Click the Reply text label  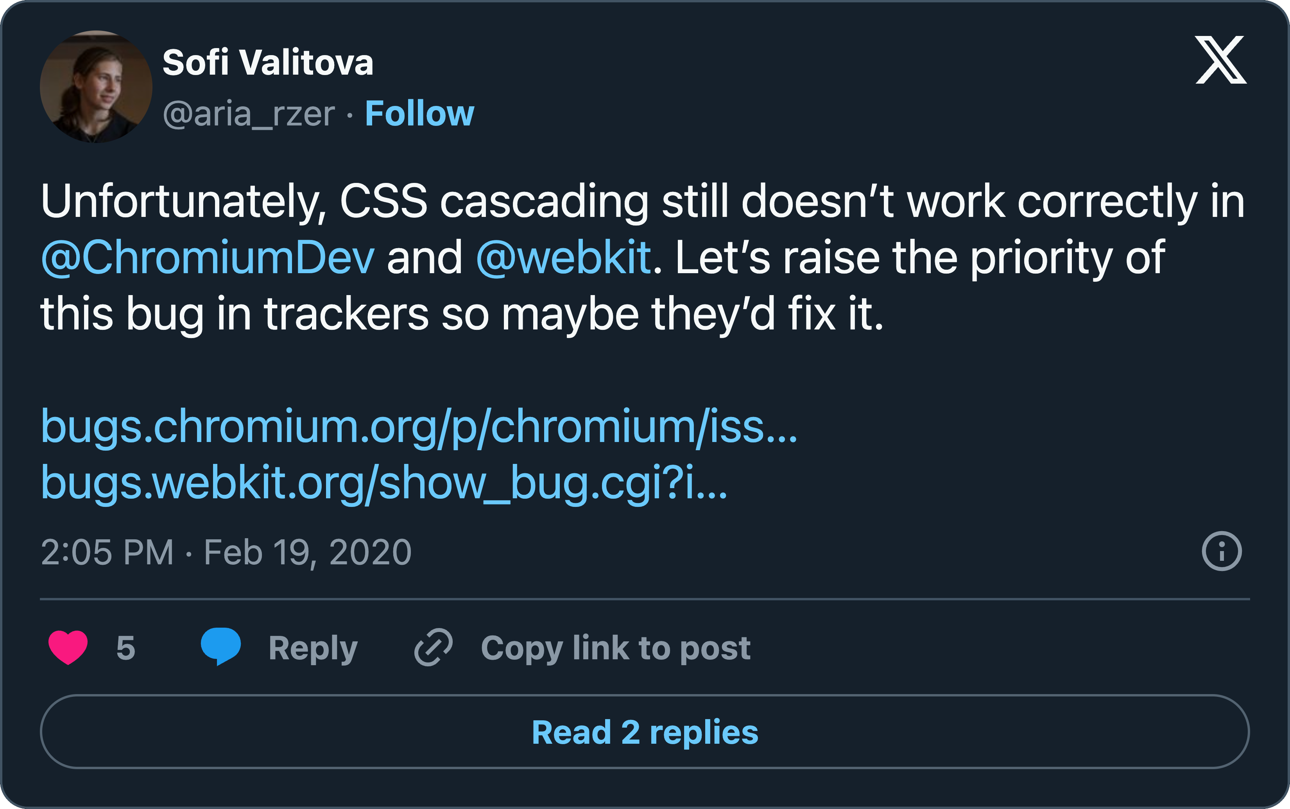[313, 648]
